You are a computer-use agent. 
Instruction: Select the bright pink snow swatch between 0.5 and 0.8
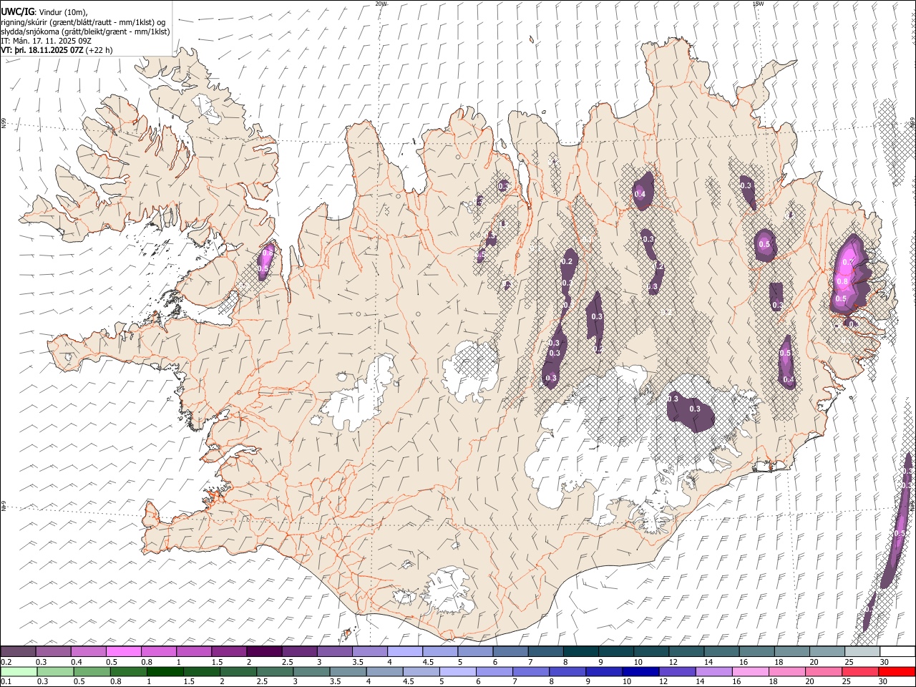coord(124,651)
